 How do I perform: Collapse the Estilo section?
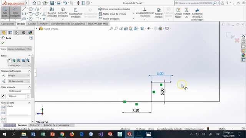pos(29,56)
